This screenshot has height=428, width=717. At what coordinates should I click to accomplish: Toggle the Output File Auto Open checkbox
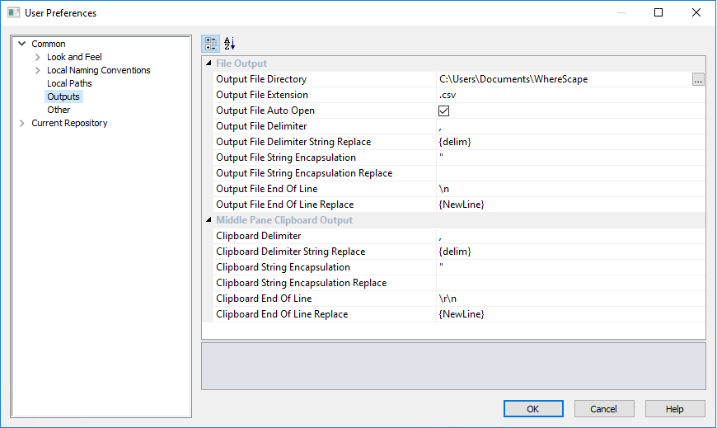point(443,111)
